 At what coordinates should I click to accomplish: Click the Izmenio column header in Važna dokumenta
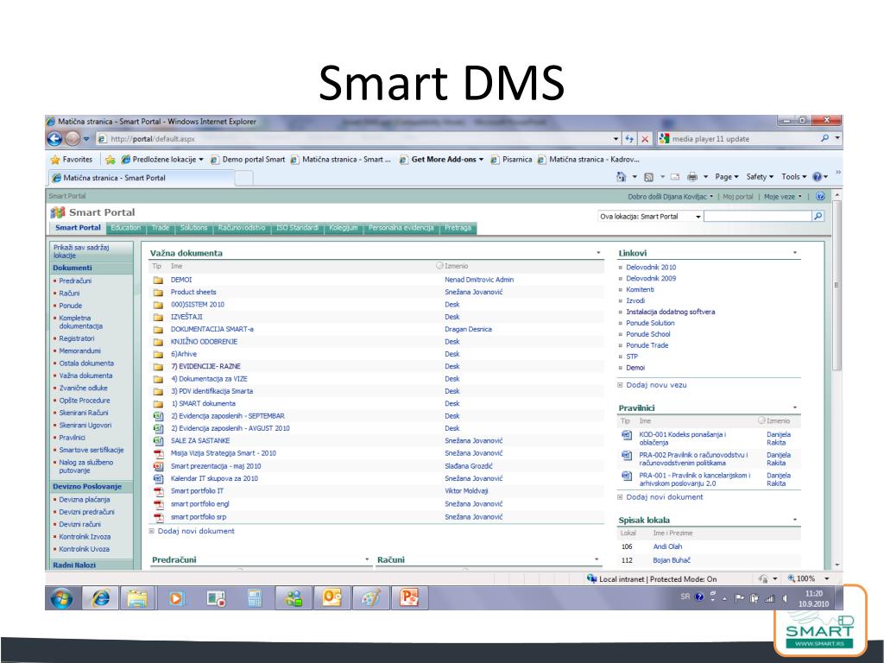click(x=456, y=266)
